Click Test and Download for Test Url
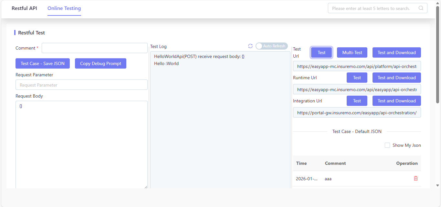This screenshot has height=207, width=441. [397, 52]
